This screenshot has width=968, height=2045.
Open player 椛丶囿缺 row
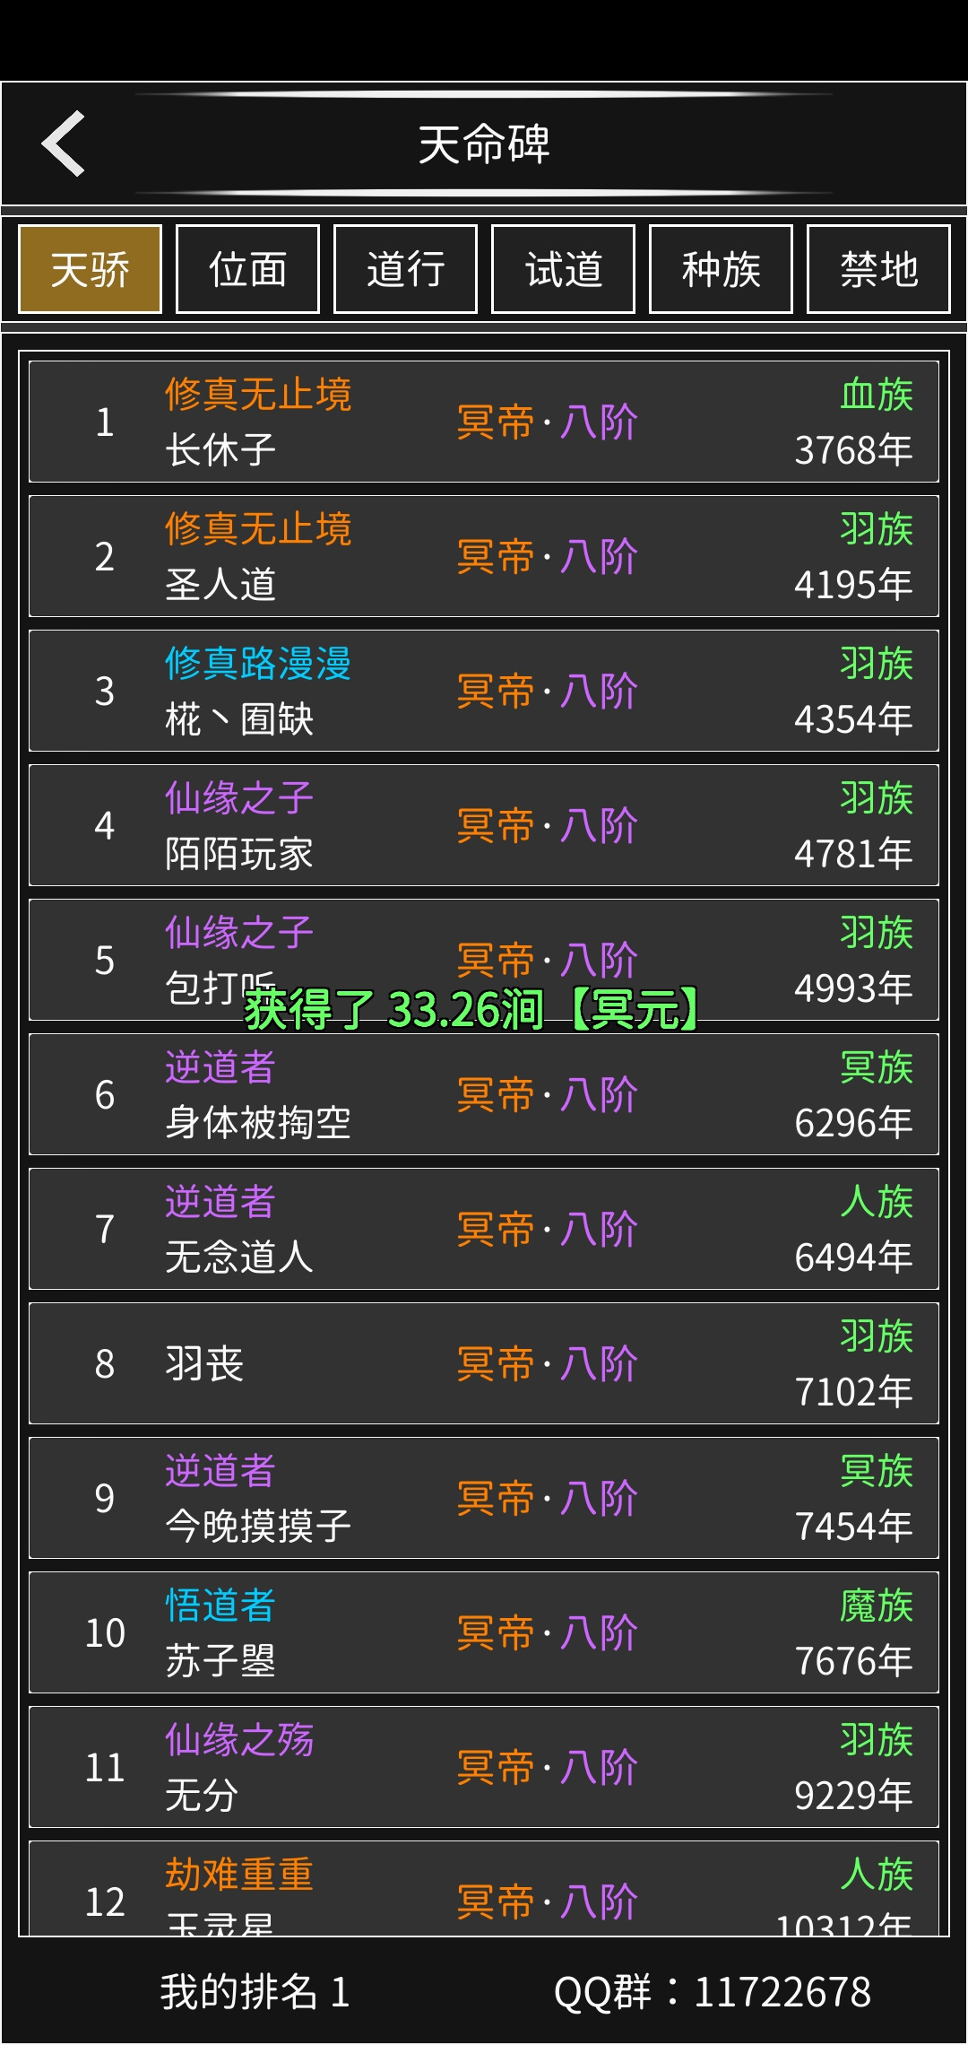click(x=484, y=691)
